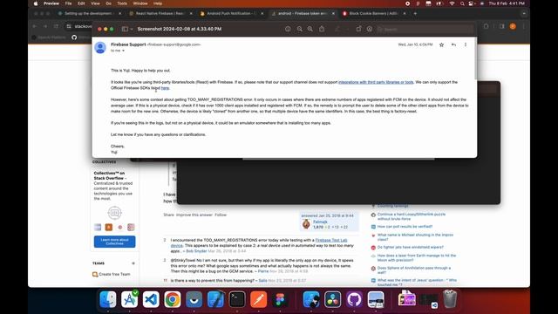Open Bob Snyder's user profile link

click(196, 251)
